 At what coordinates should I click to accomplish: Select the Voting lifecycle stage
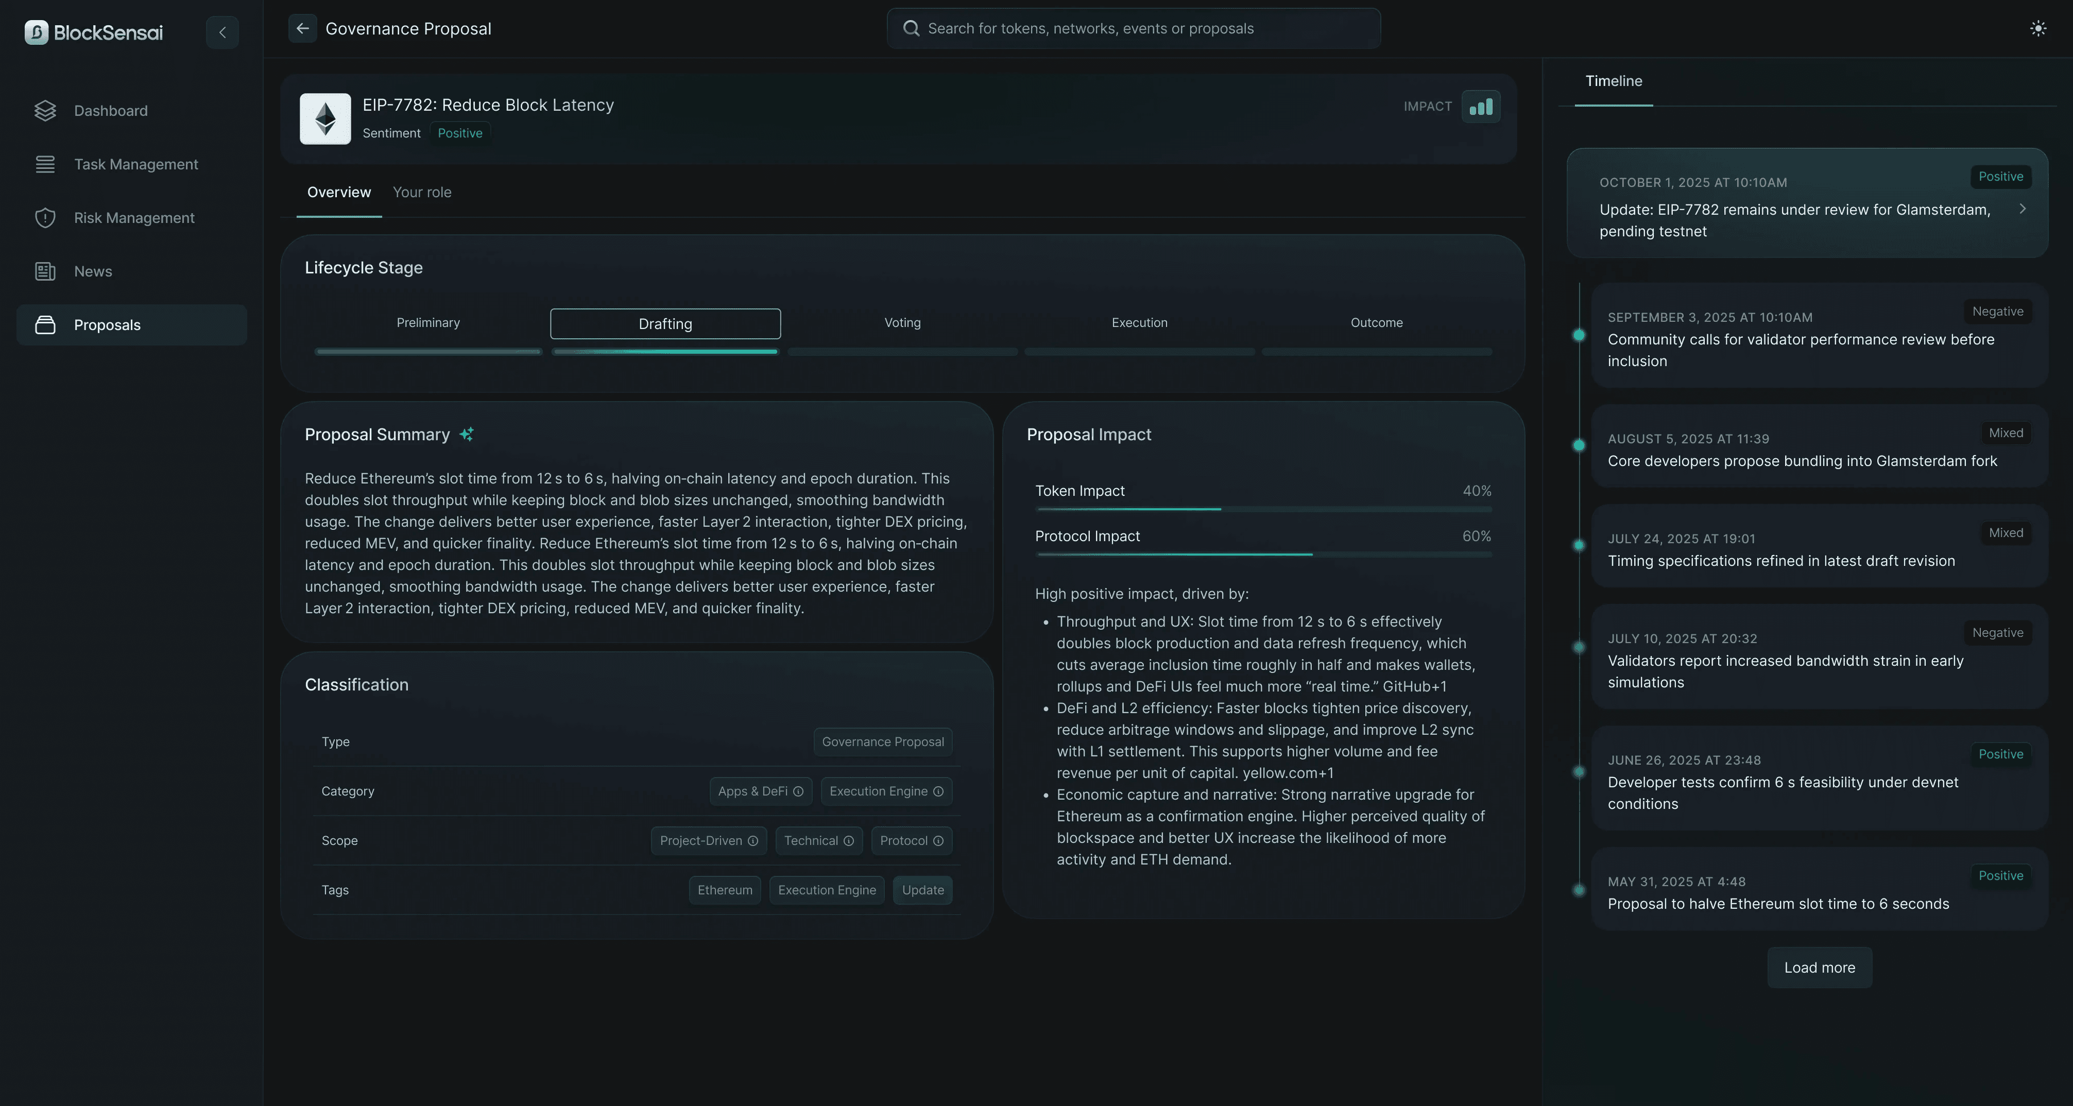click(902, 323)
